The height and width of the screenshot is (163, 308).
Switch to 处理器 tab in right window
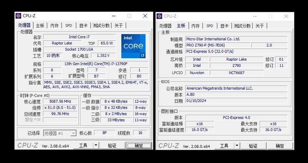point(166,26)
